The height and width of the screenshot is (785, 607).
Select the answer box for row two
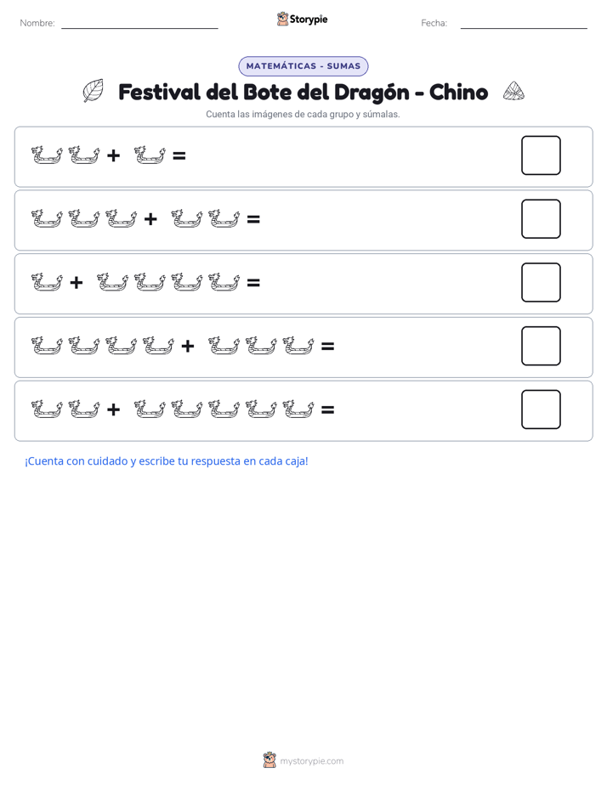(x=541, y=219)
